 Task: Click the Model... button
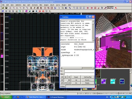click(x=88, y=83)
